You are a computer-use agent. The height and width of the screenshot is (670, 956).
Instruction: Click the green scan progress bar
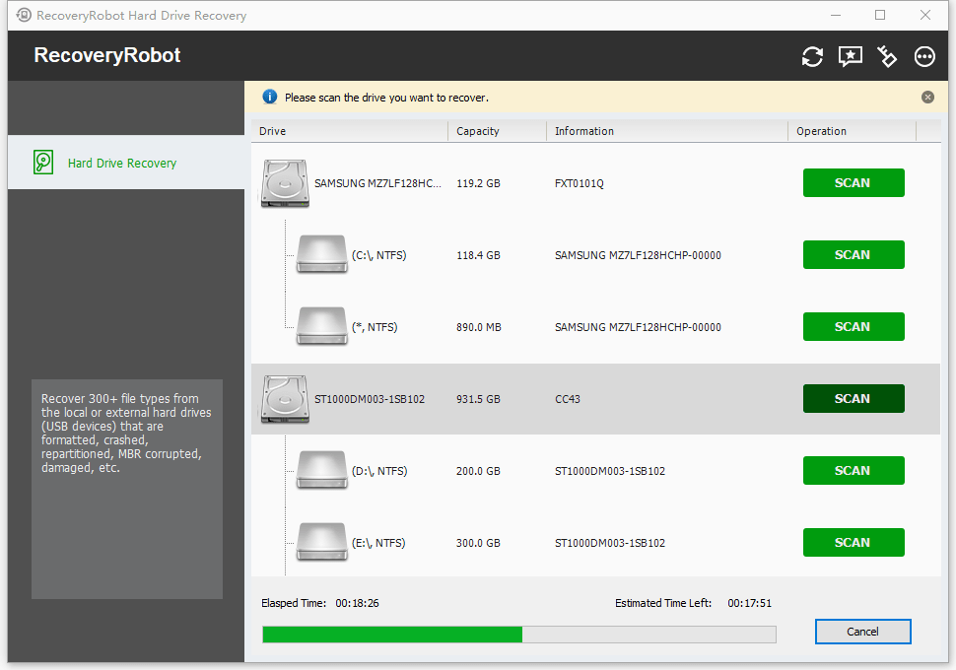pos(391,634)
